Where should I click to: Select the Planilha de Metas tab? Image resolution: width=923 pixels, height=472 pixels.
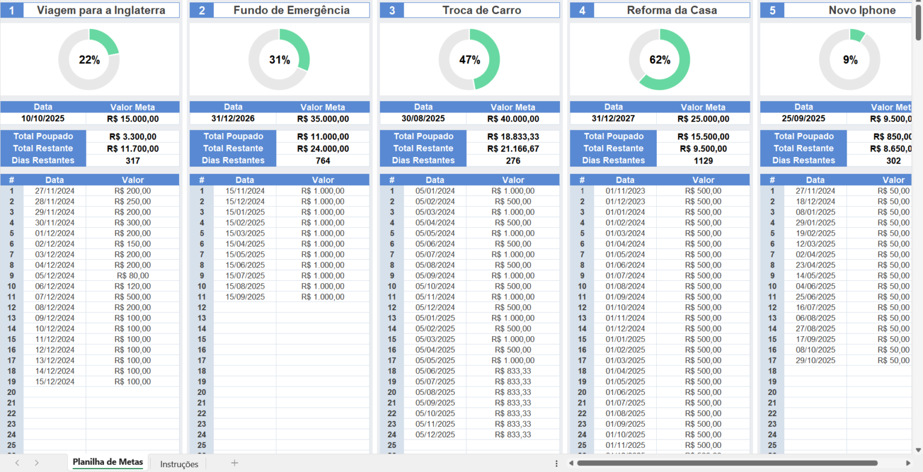(x=108, y=462)
